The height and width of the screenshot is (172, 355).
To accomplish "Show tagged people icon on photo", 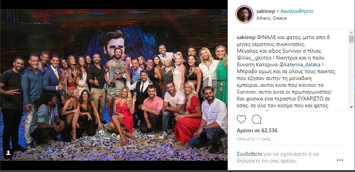I will 8,153.
